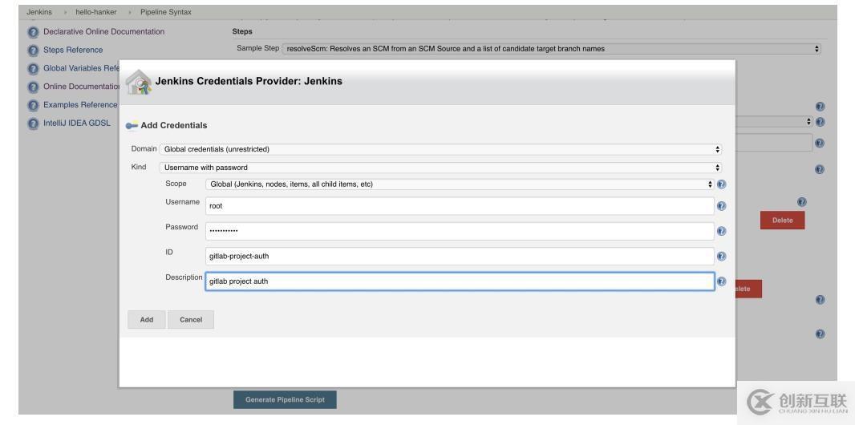Open the Examples Reference link
855x425 pixels.
[80, 104]
